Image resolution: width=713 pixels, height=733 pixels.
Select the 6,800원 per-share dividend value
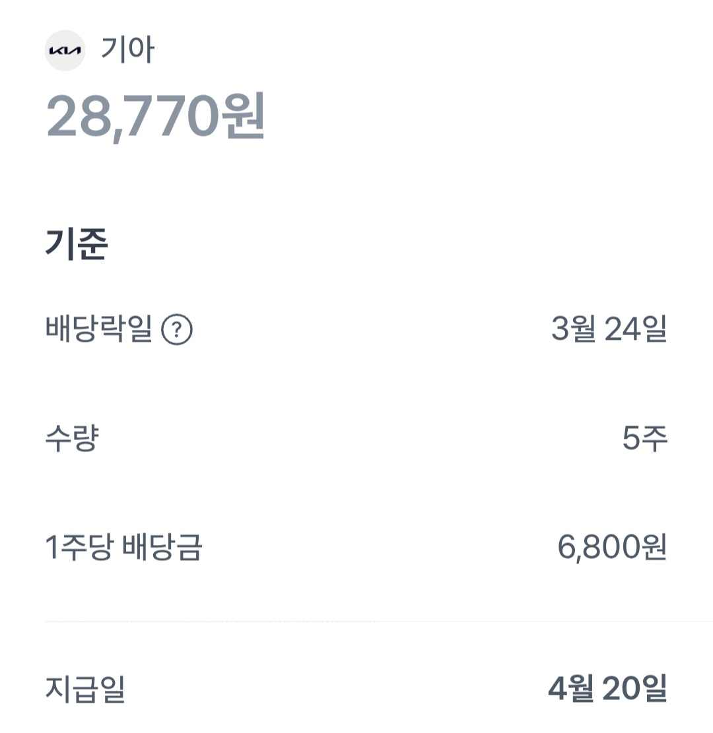[612, 547]
